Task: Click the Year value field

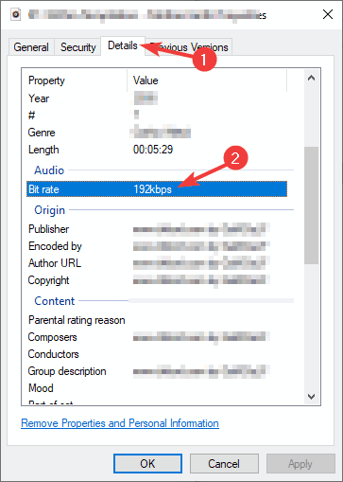Action: (146, 98)
